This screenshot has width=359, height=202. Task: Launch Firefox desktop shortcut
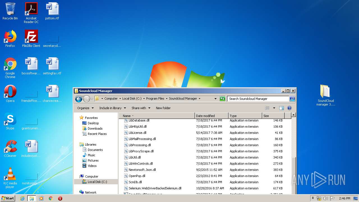[10, 39]
